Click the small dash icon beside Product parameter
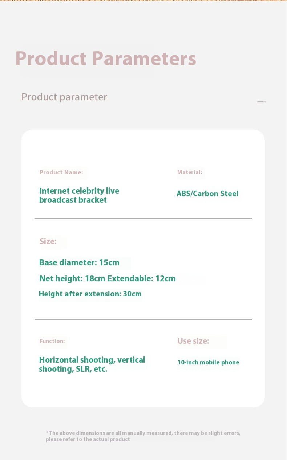This screenshot has width=287, height=460. [261, 102]
